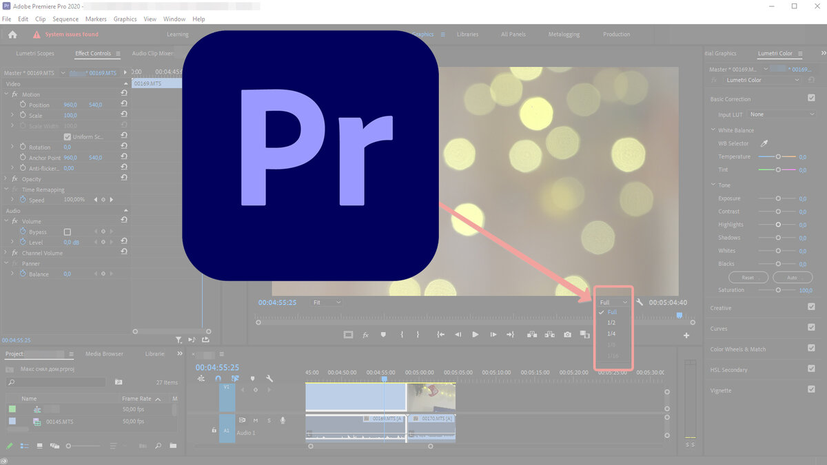Collapse the White Balance section
827x465 pixels.
[713, 130]
